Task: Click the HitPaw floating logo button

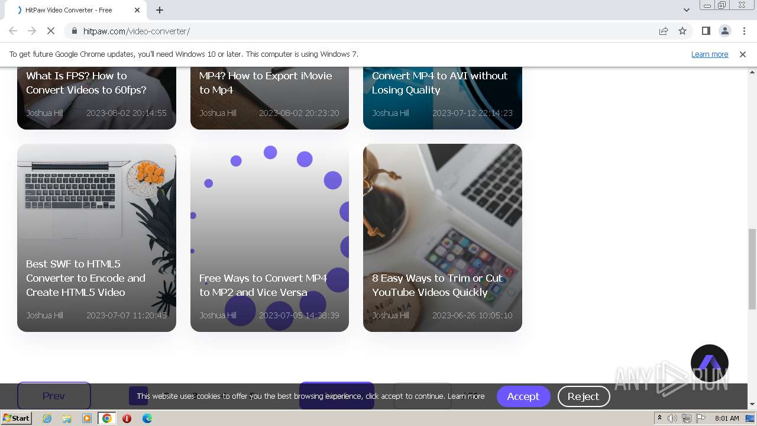Action: pos(710,363)
